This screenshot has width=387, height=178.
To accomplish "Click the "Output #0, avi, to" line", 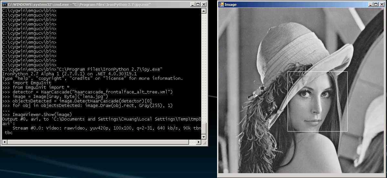I will coord(102,119).
